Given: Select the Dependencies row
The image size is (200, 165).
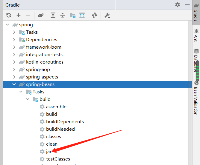Looking at the screenshot, I should point(97,40).
